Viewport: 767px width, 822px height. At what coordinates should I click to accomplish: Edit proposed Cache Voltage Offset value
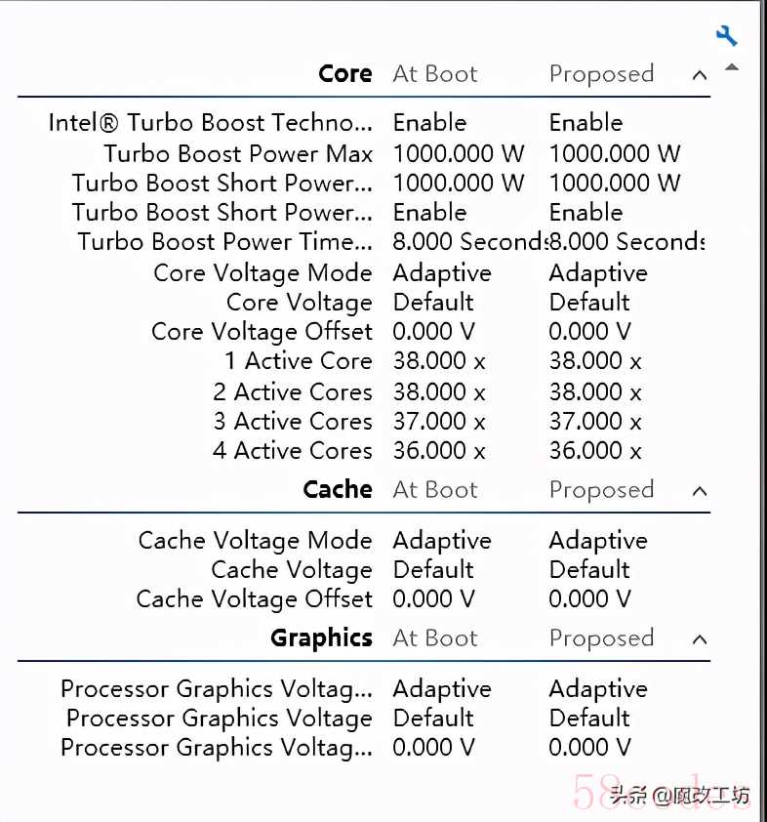pyautogui.click(x=590, y=598)
